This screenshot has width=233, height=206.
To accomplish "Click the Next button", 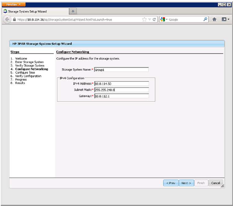I will click(186, 183).
